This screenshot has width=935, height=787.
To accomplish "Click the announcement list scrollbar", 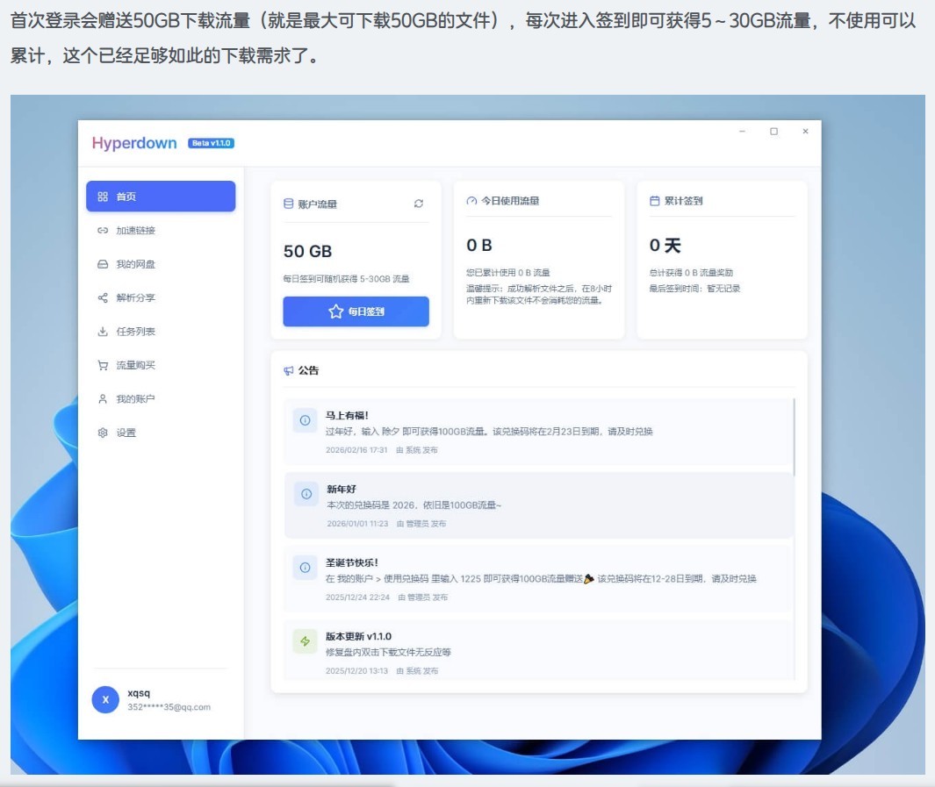I will pyautogui.click(x=795, y=437).
